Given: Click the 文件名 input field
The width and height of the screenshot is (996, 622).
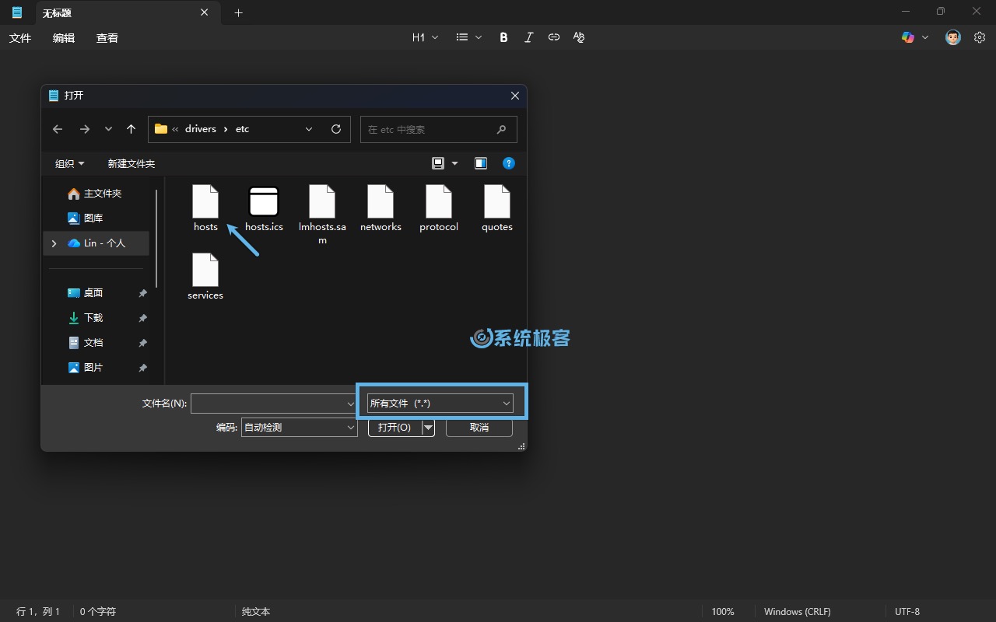Looking at the screenshot, I should click(268, 404).
